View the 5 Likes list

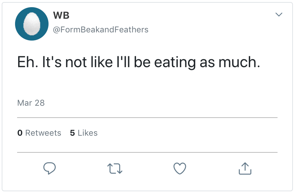[x=84, y=133]
